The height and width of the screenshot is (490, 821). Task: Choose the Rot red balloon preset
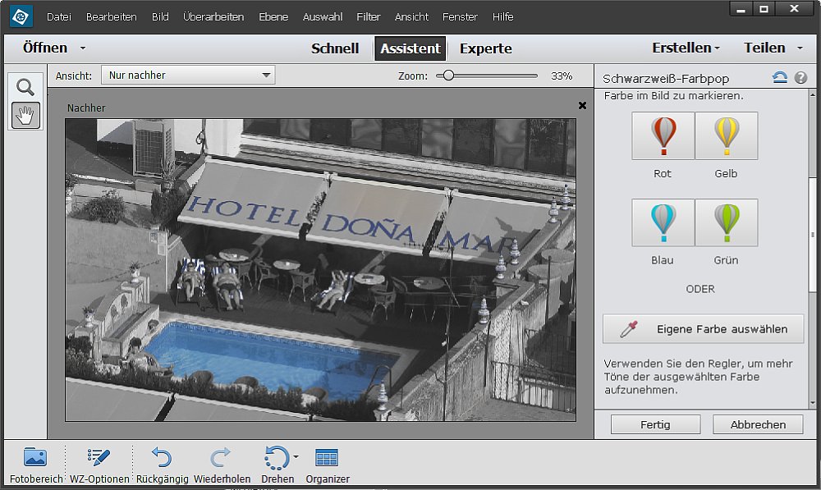coord(663,135)
